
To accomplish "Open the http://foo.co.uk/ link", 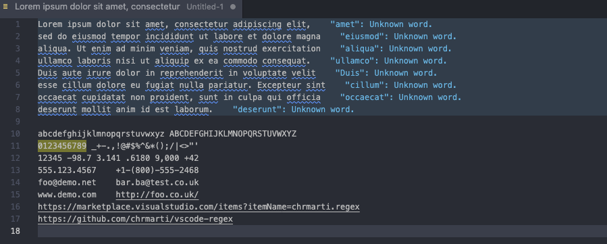I will pyautogui.click(x=157, y=195).
